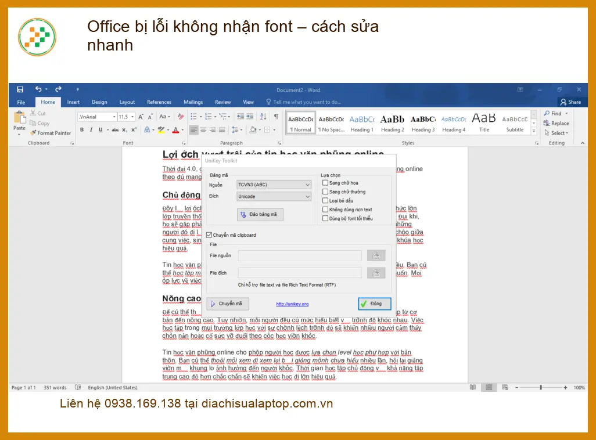
Task: Adjust the zoom slider in status bar
Action: click(540, 388)
